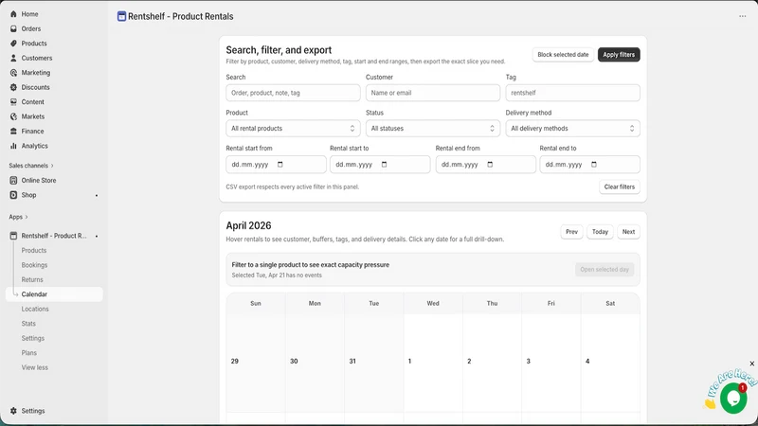Collapse app menu with View less
Screen dimensions: 758x426
coord(35,367)
